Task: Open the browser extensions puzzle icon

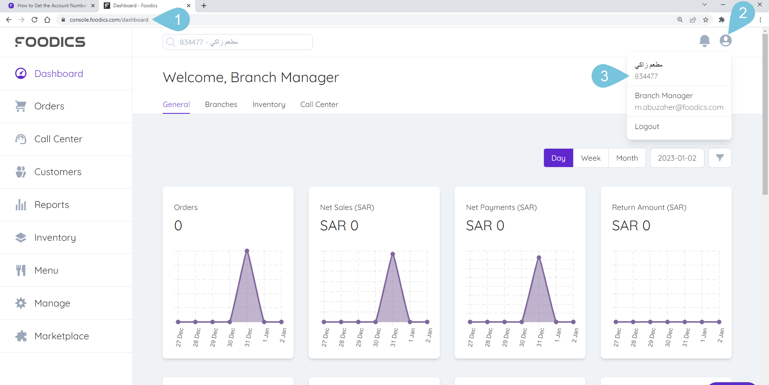Action: 722,20
